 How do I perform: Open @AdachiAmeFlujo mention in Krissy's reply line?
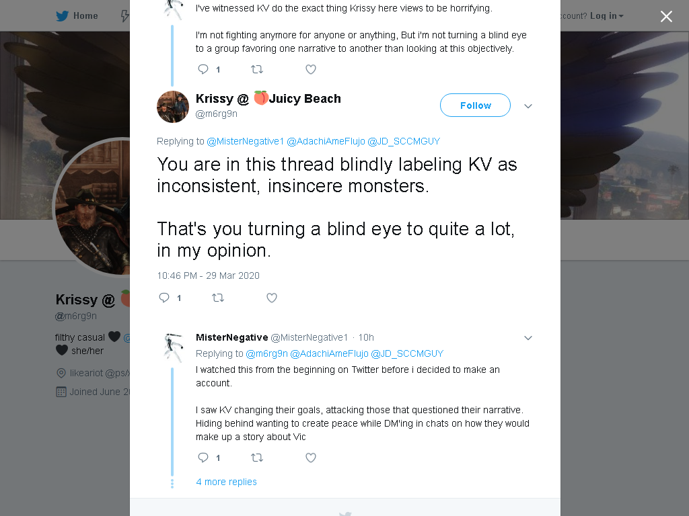(x=326, y=141)
